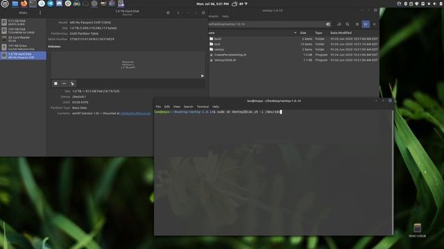Viewport: 444px width, 249px height.
Task: Sort files by Type column
Action: (x=318, y=33)
